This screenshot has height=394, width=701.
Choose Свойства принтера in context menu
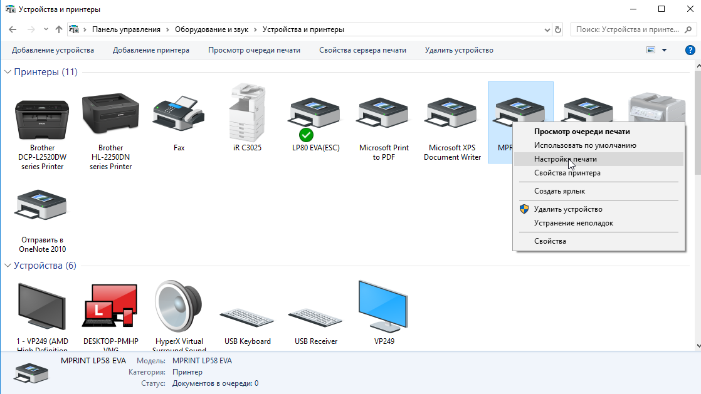[599, 173]
